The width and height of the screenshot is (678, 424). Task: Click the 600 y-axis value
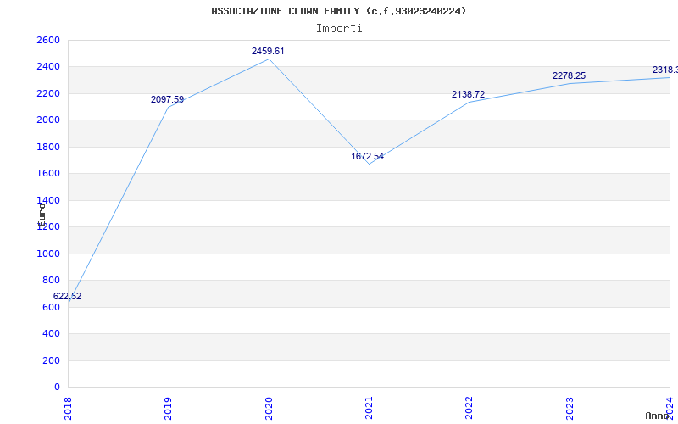pos(51,307)
